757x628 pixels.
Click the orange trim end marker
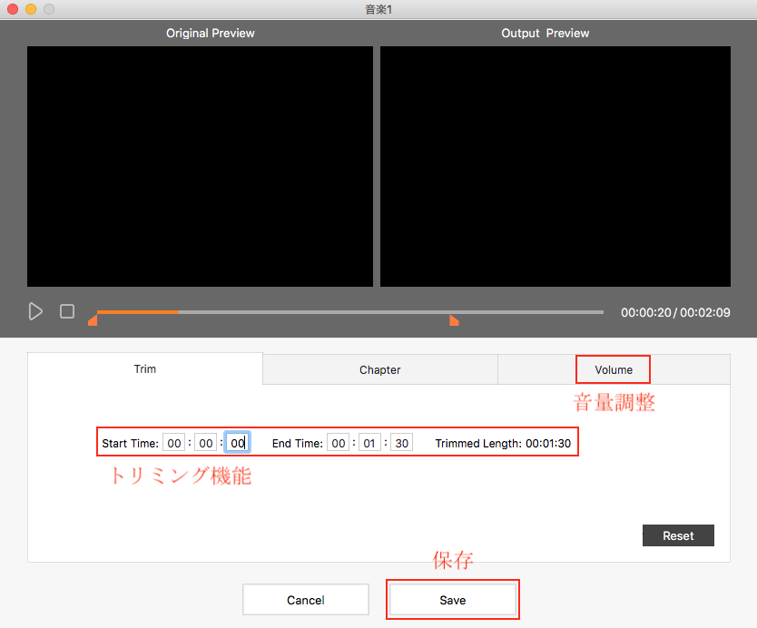[x=454, y=320]
